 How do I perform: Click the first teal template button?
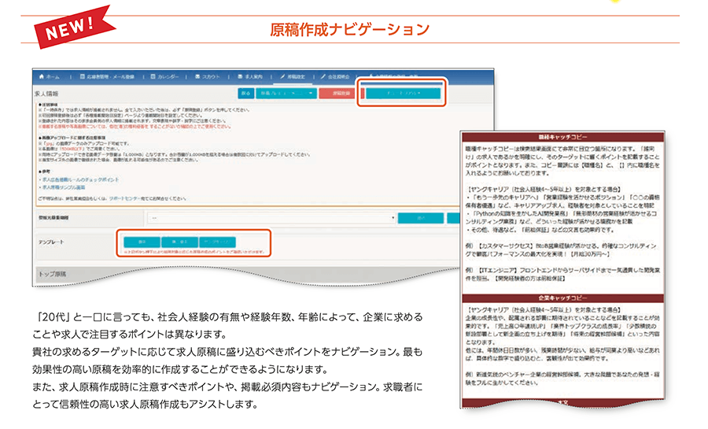click(x=142, y=242)
